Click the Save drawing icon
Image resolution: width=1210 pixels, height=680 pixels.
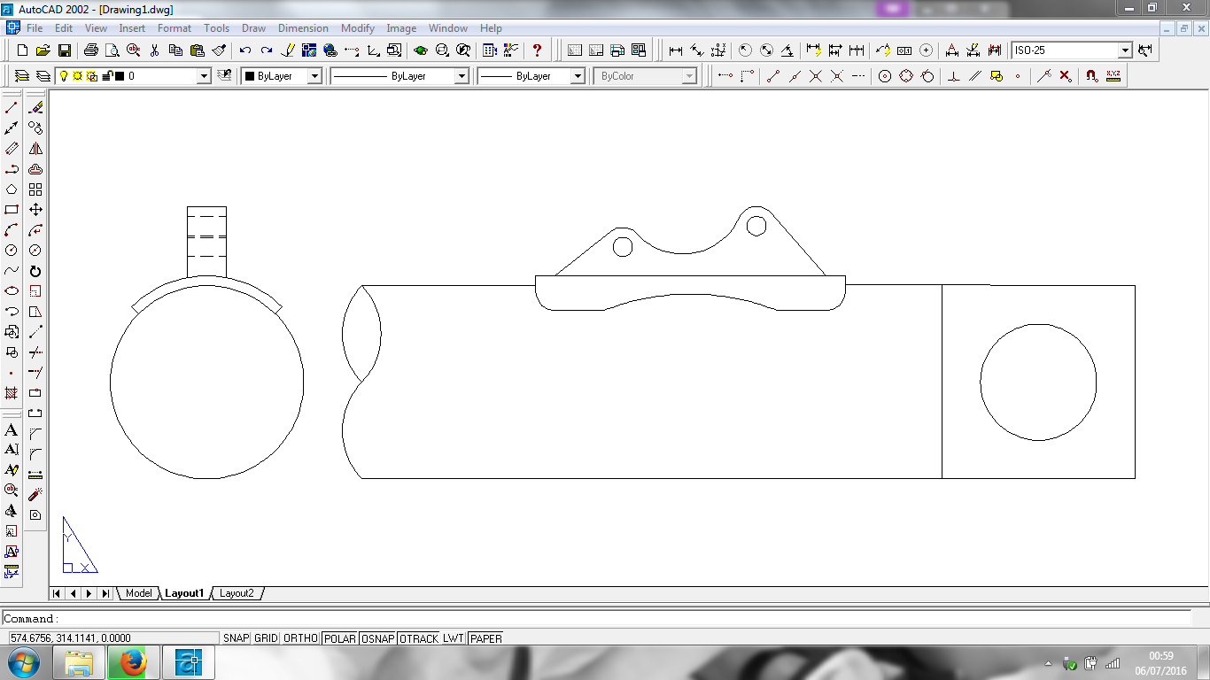pyautogui.click(x=65, y=50)
